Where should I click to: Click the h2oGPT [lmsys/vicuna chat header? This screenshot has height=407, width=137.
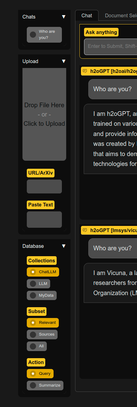point(109,230)
